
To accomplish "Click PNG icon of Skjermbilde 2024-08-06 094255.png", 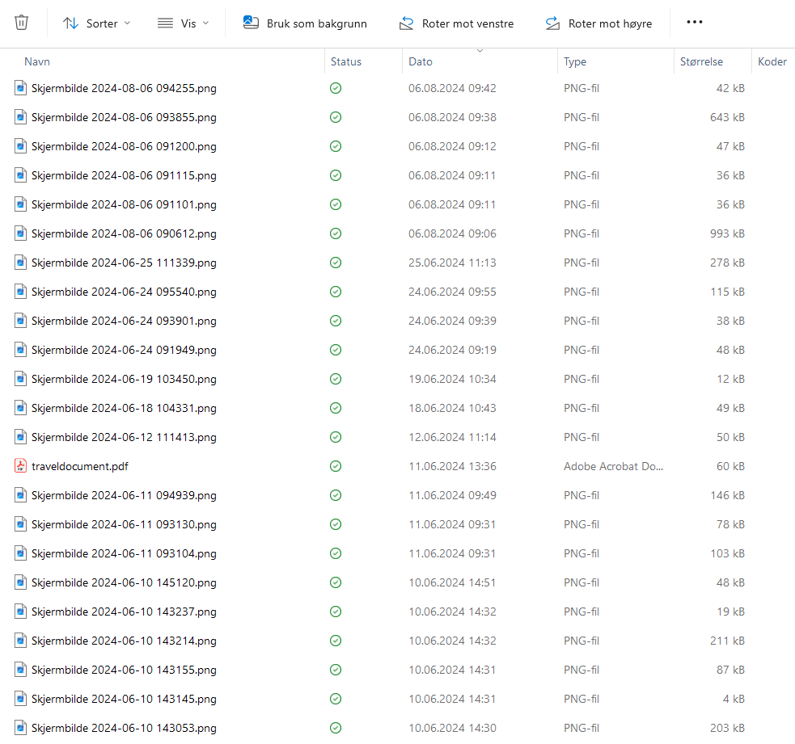I will point(21,88).
